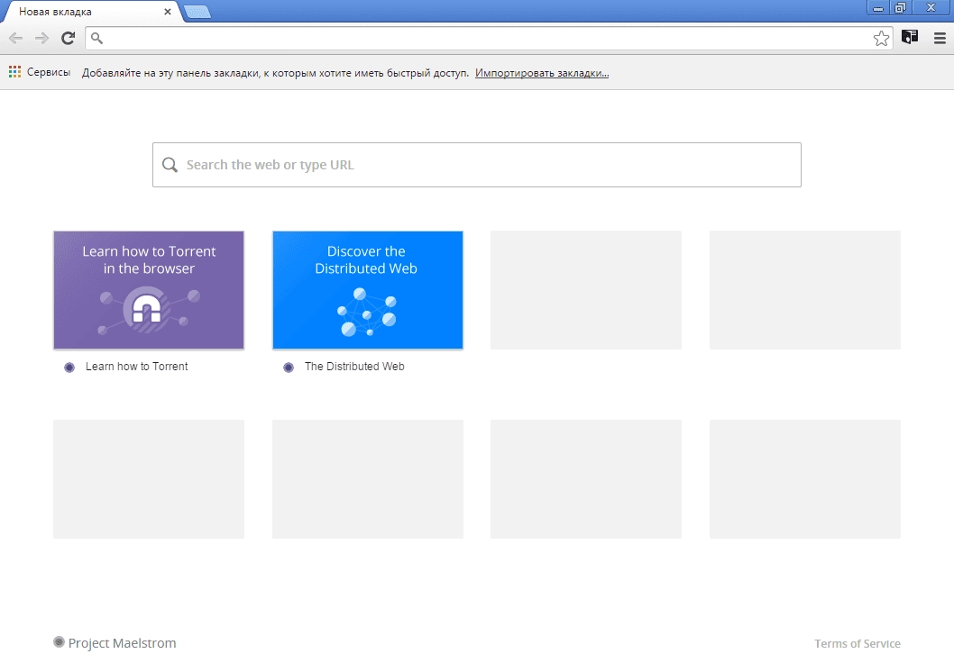Go forward using the forward arrow
954x663 pixels.
coord(41,39)
